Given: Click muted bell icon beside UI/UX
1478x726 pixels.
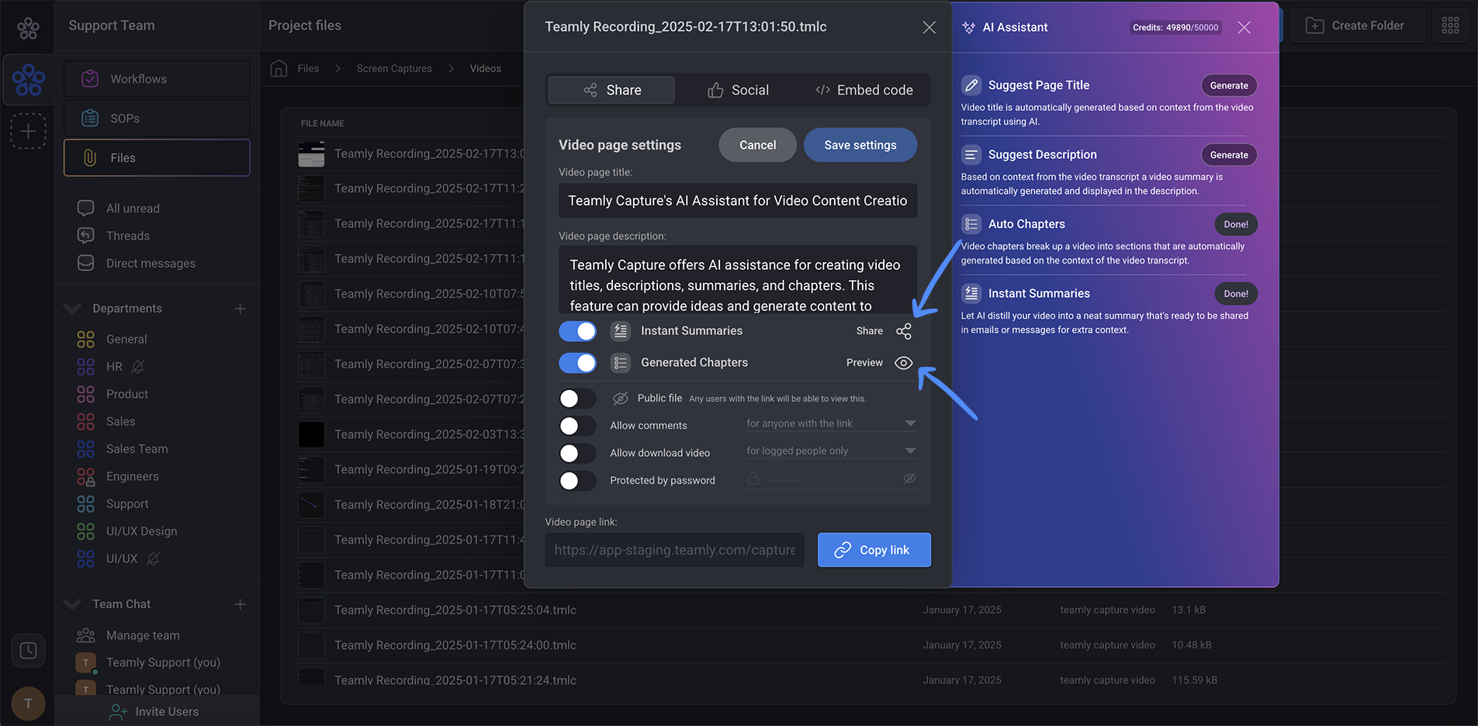Looking at the screenshot, I should point(154,558).
